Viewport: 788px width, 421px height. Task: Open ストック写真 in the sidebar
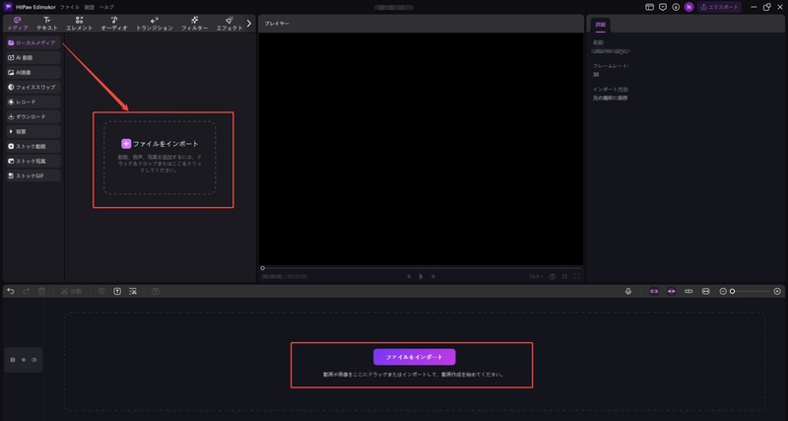pos(33,161)
